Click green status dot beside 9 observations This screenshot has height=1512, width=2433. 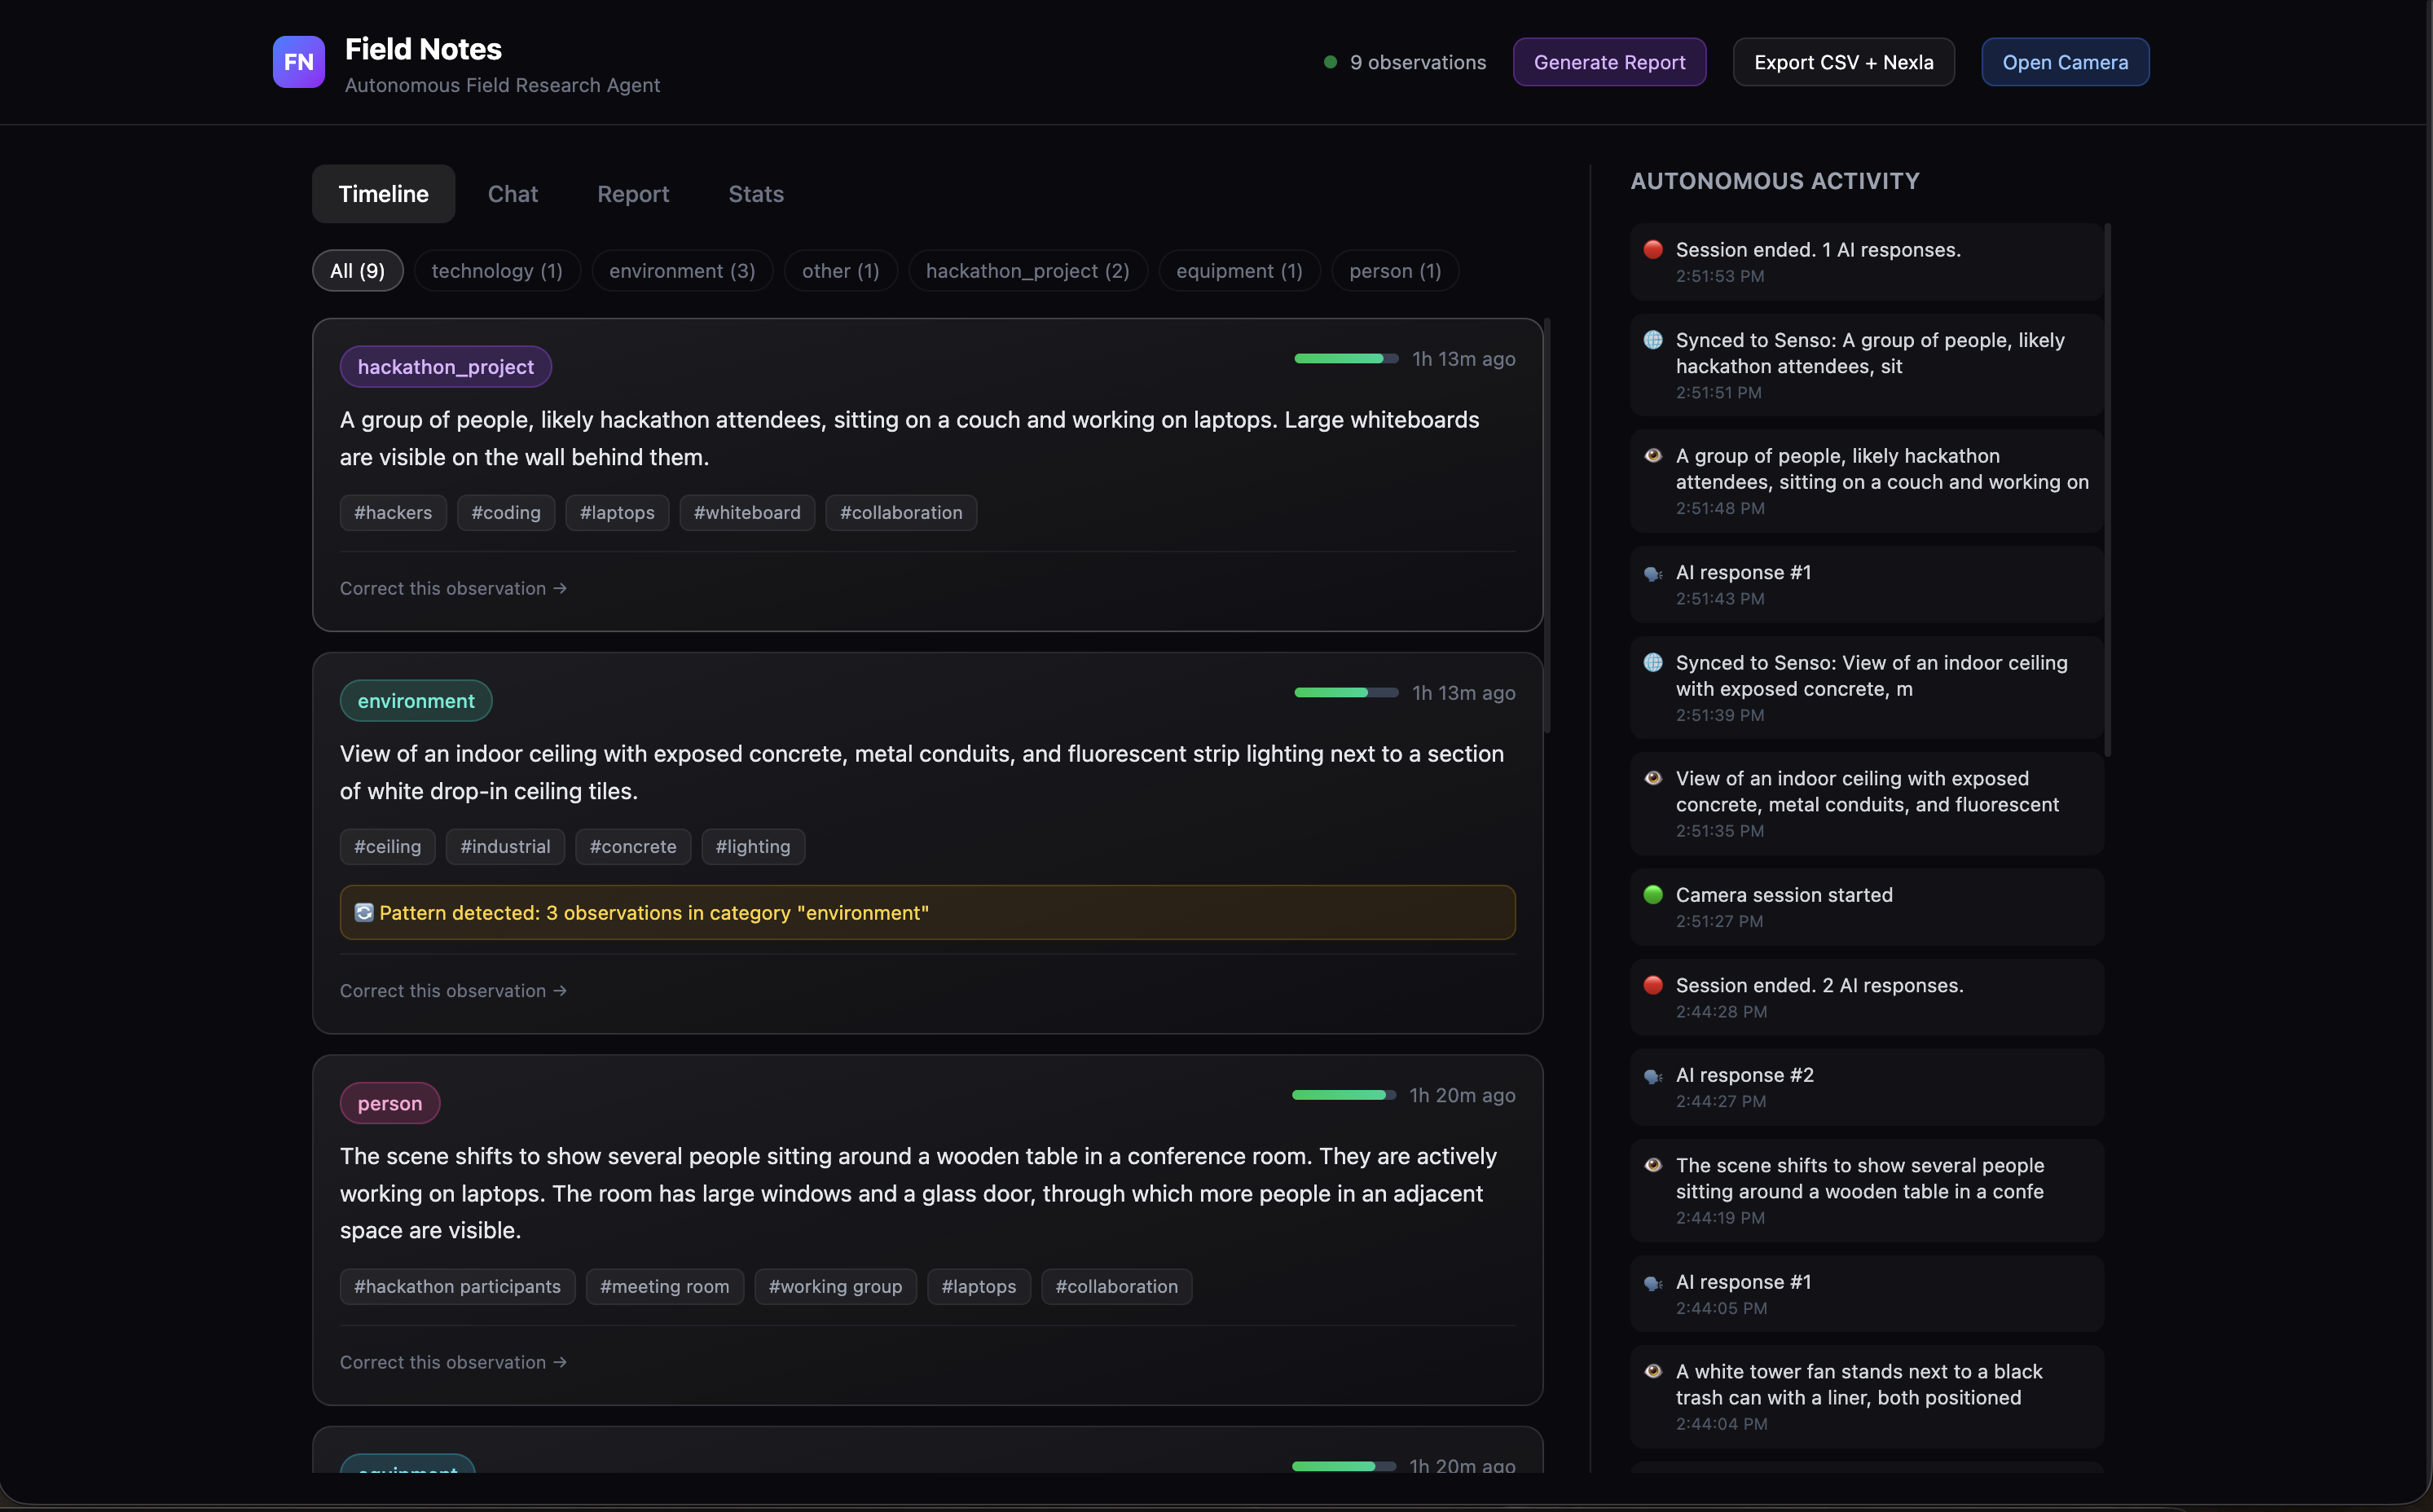pyautogui.click(x=1330, y=62)
